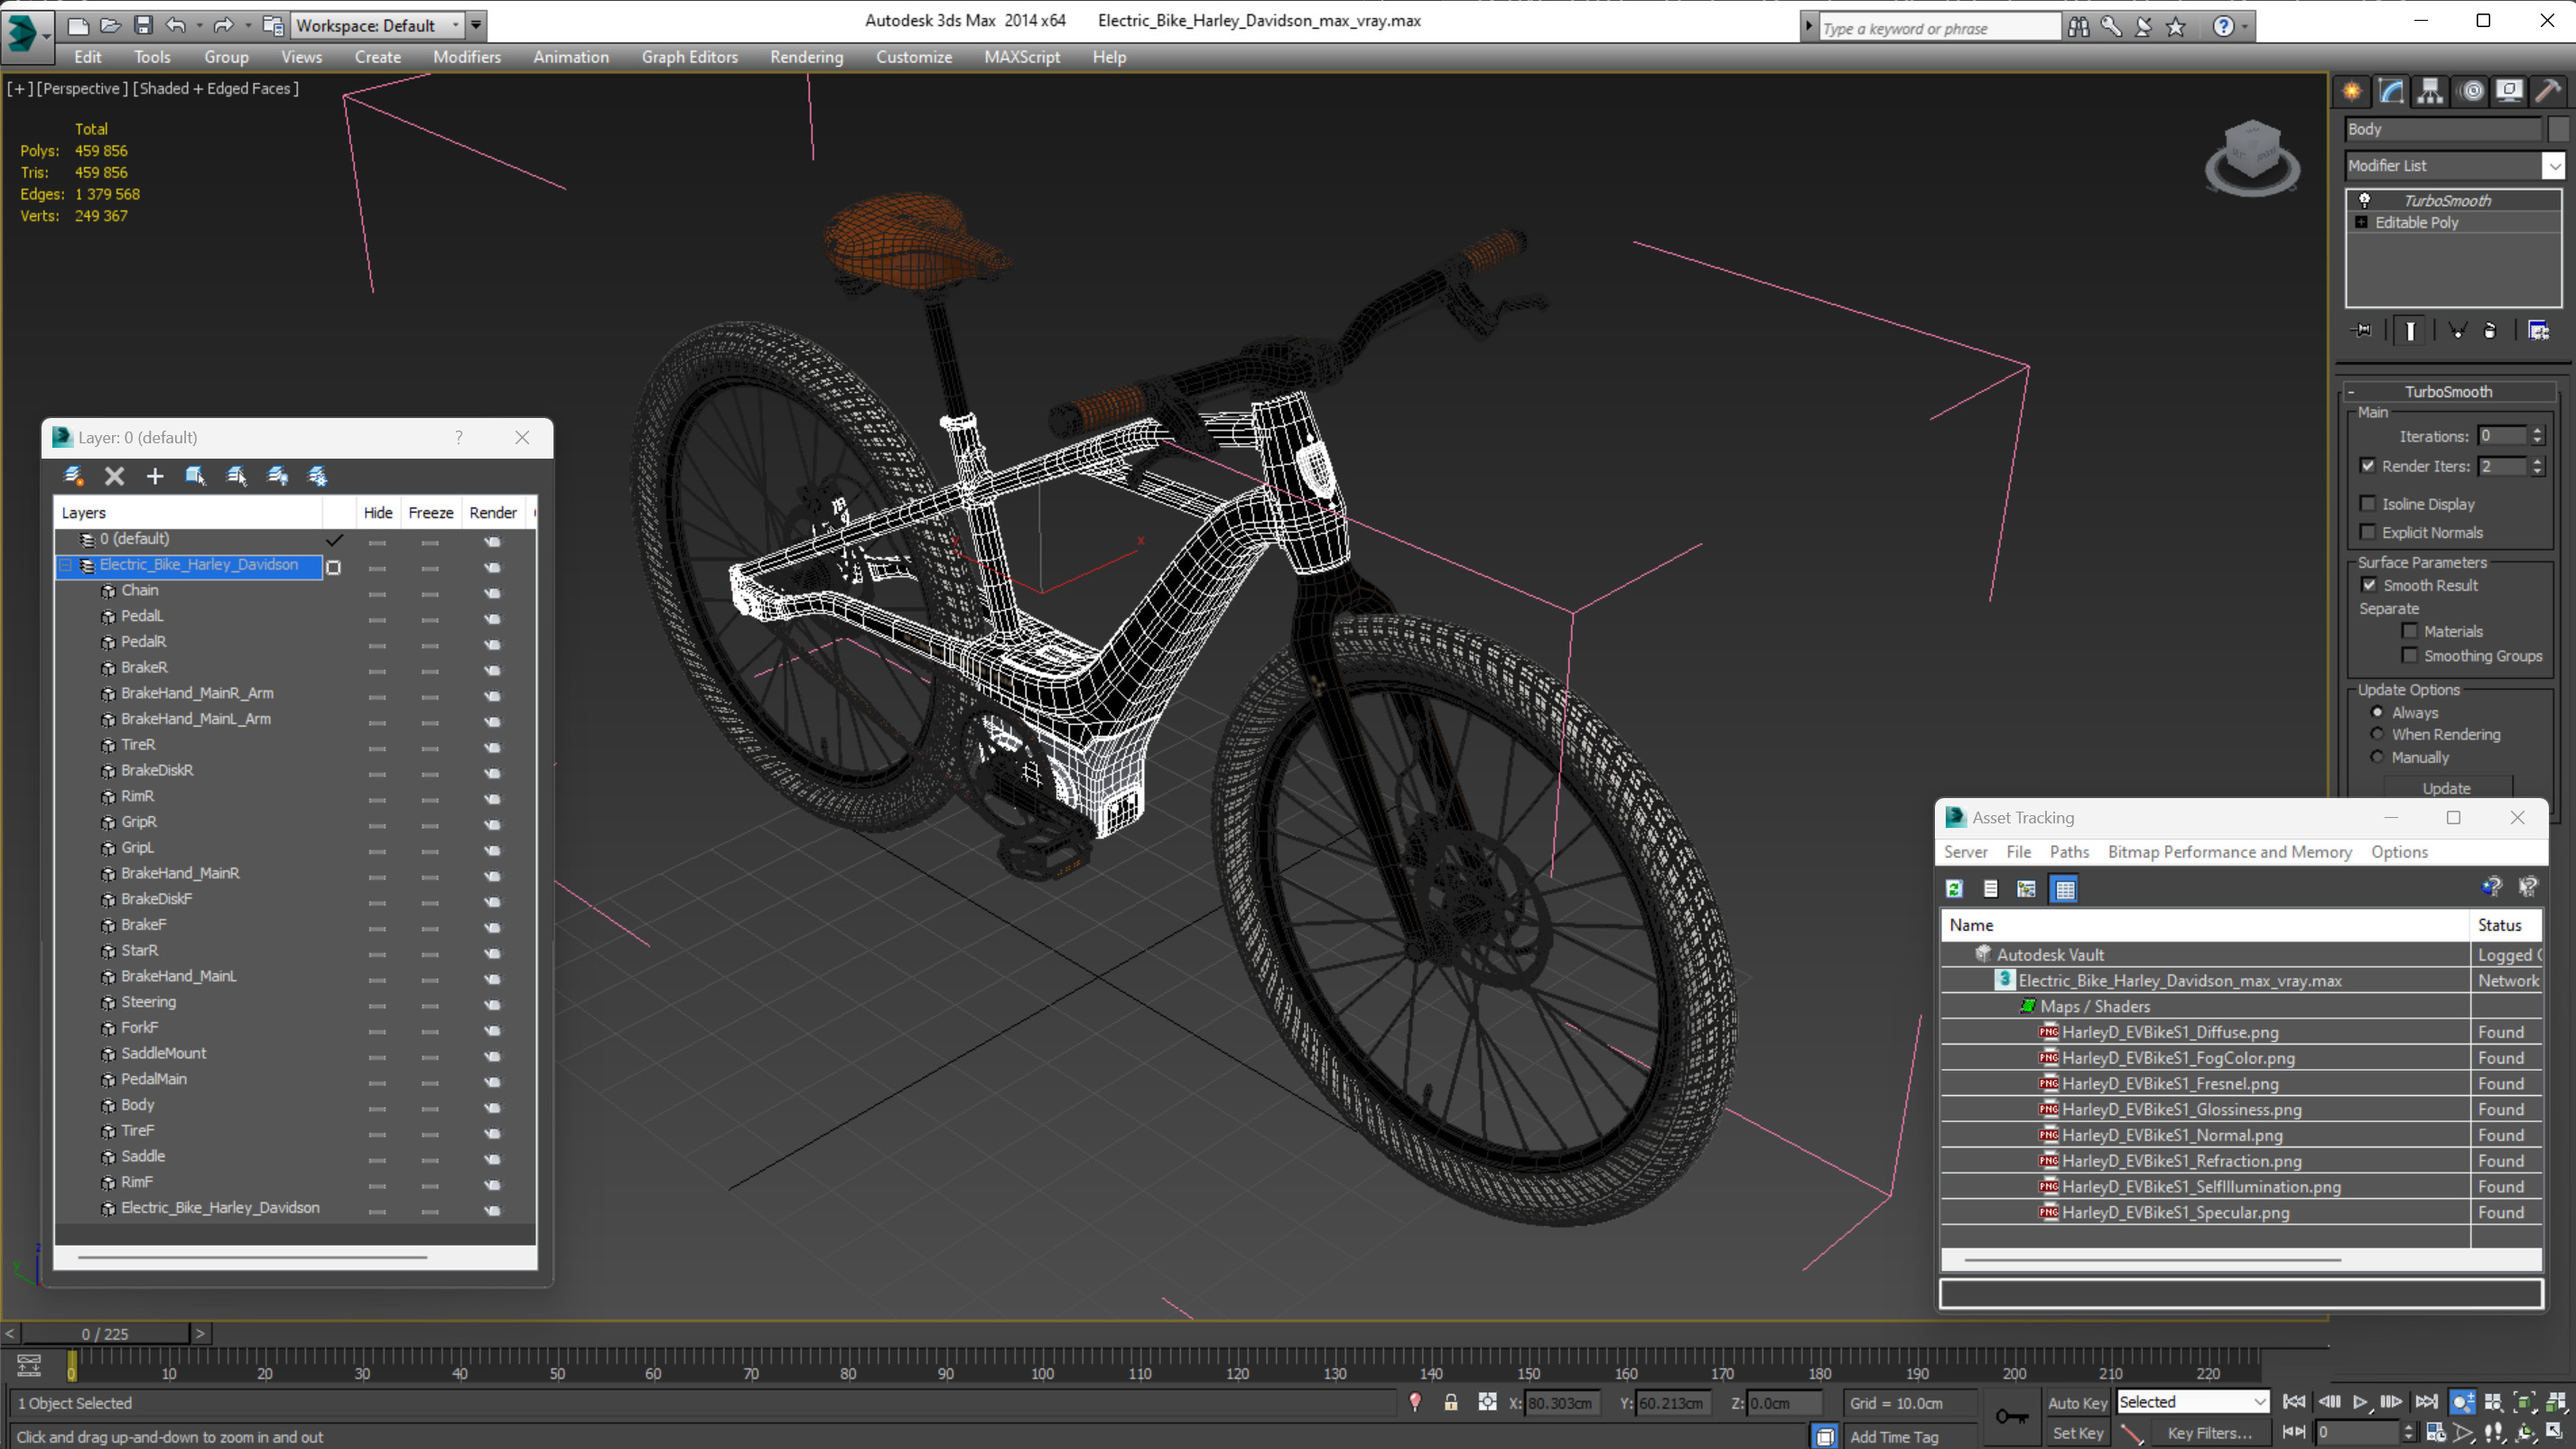This screenshot has height=1449, width=2576.
Task: Open the Motion command panel tab
Action: point(2471,91)
